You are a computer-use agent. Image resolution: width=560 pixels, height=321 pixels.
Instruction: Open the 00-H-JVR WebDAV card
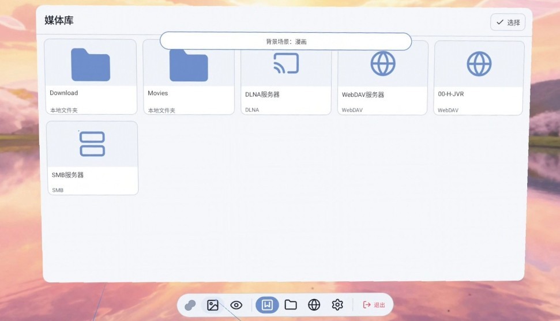pos(479,78)
